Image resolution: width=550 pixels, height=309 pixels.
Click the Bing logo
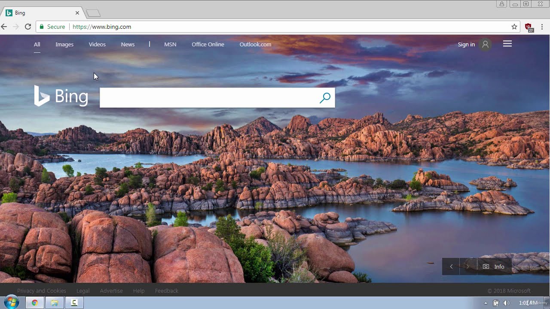tap(61, 96)
